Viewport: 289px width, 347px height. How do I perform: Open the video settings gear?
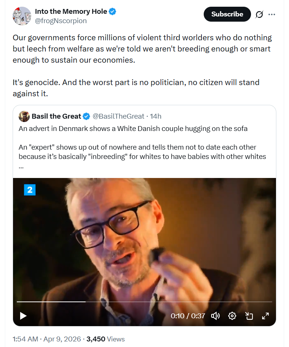232,316
